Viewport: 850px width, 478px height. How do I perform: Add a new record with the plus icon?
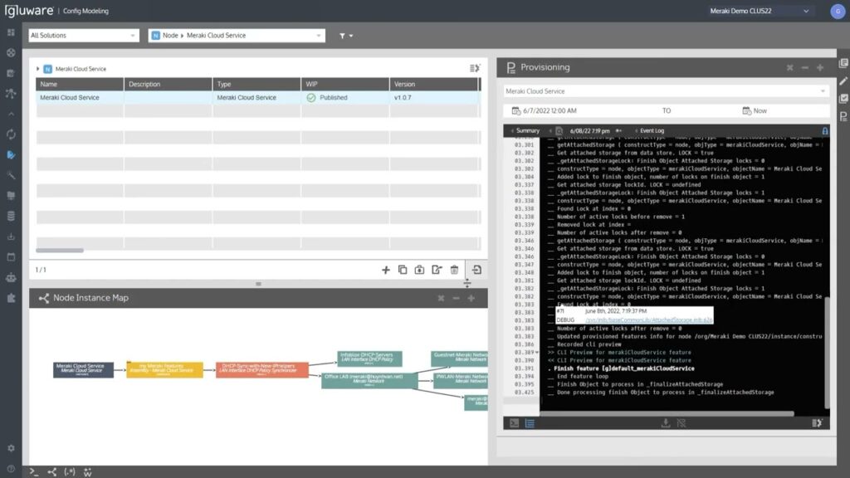tap(386, 270)
